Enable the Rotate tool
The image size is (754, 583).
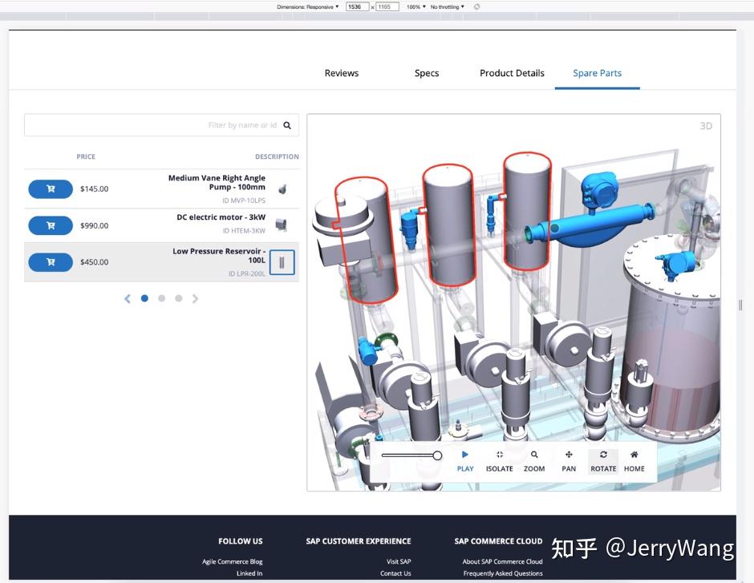[602, 461]
